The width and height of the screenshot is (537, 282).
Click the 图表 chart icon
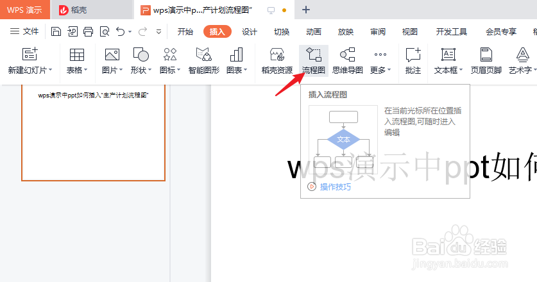(236, 54)
